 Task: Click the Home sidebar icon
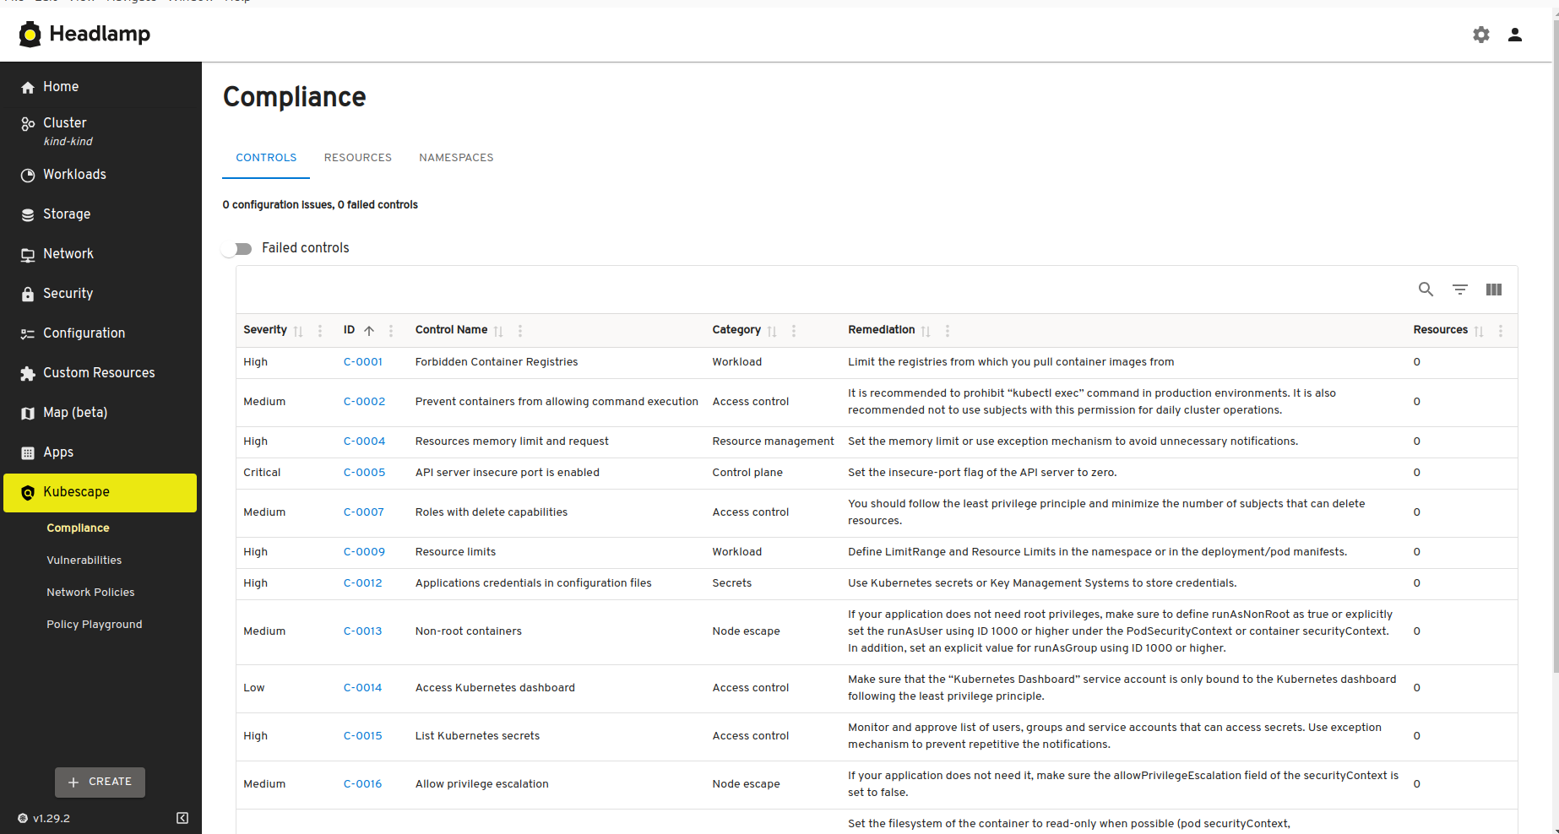coord(28,87)
